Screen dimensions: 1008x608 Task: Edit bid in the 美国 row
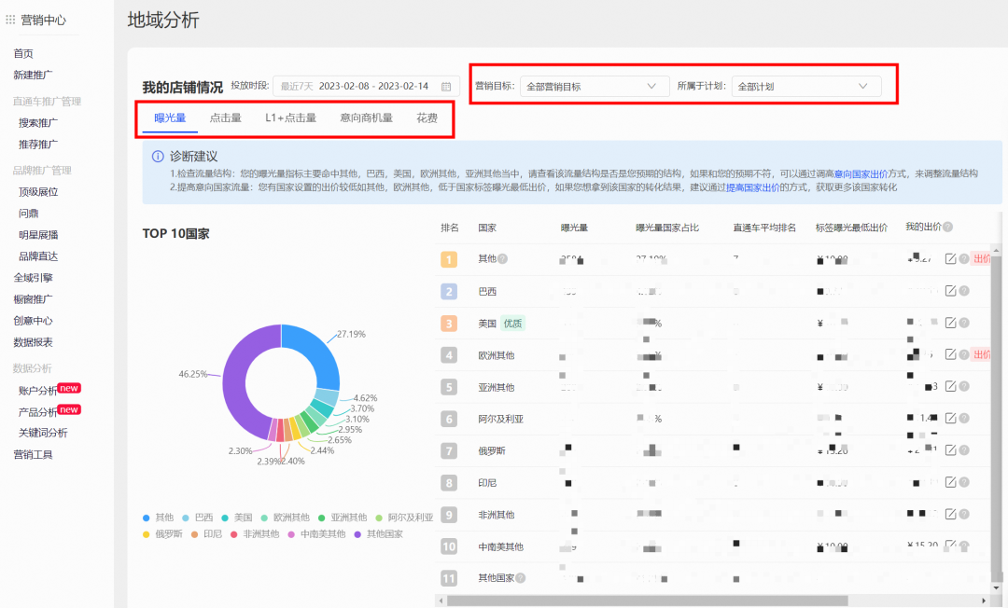point(951,323)
